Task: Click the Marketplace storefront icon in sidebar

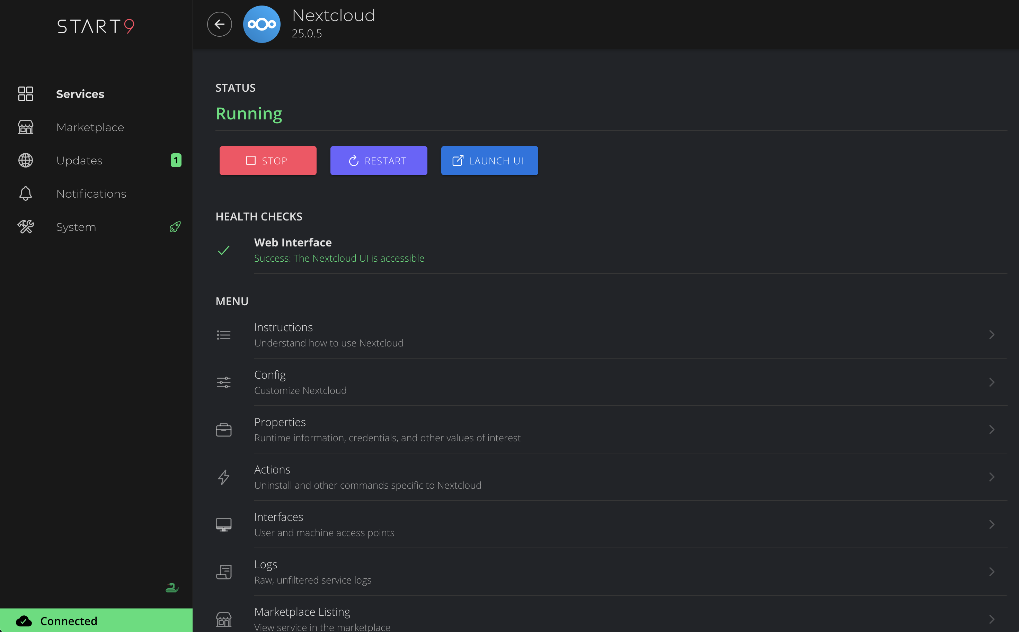Action: [25, 127]
